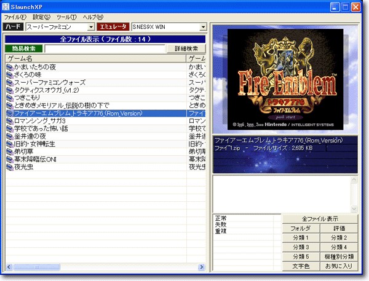Click the icon beside スーパーファミコンウォーズ
Image resolution: width=369 pixels, height=281 pixels.
(x=10, y=83)
